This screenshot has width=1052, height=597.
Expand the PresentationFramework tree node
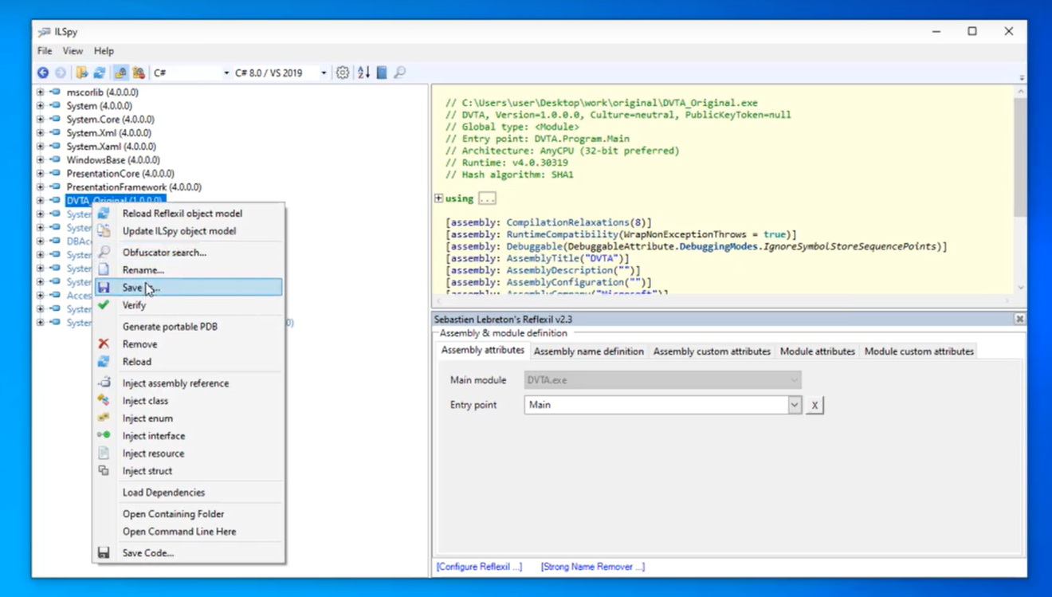(x=40, y=187)
